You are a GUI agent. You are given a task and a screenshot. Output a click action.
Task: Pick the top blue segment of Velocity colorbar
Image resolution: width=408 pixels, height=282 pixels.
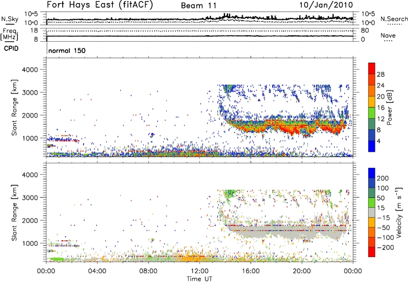(x=372, y=173)
